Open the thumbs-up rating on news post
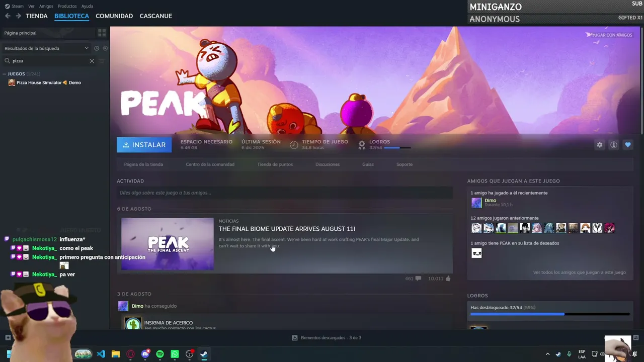644x362 pixels. [x=448, y=279]
